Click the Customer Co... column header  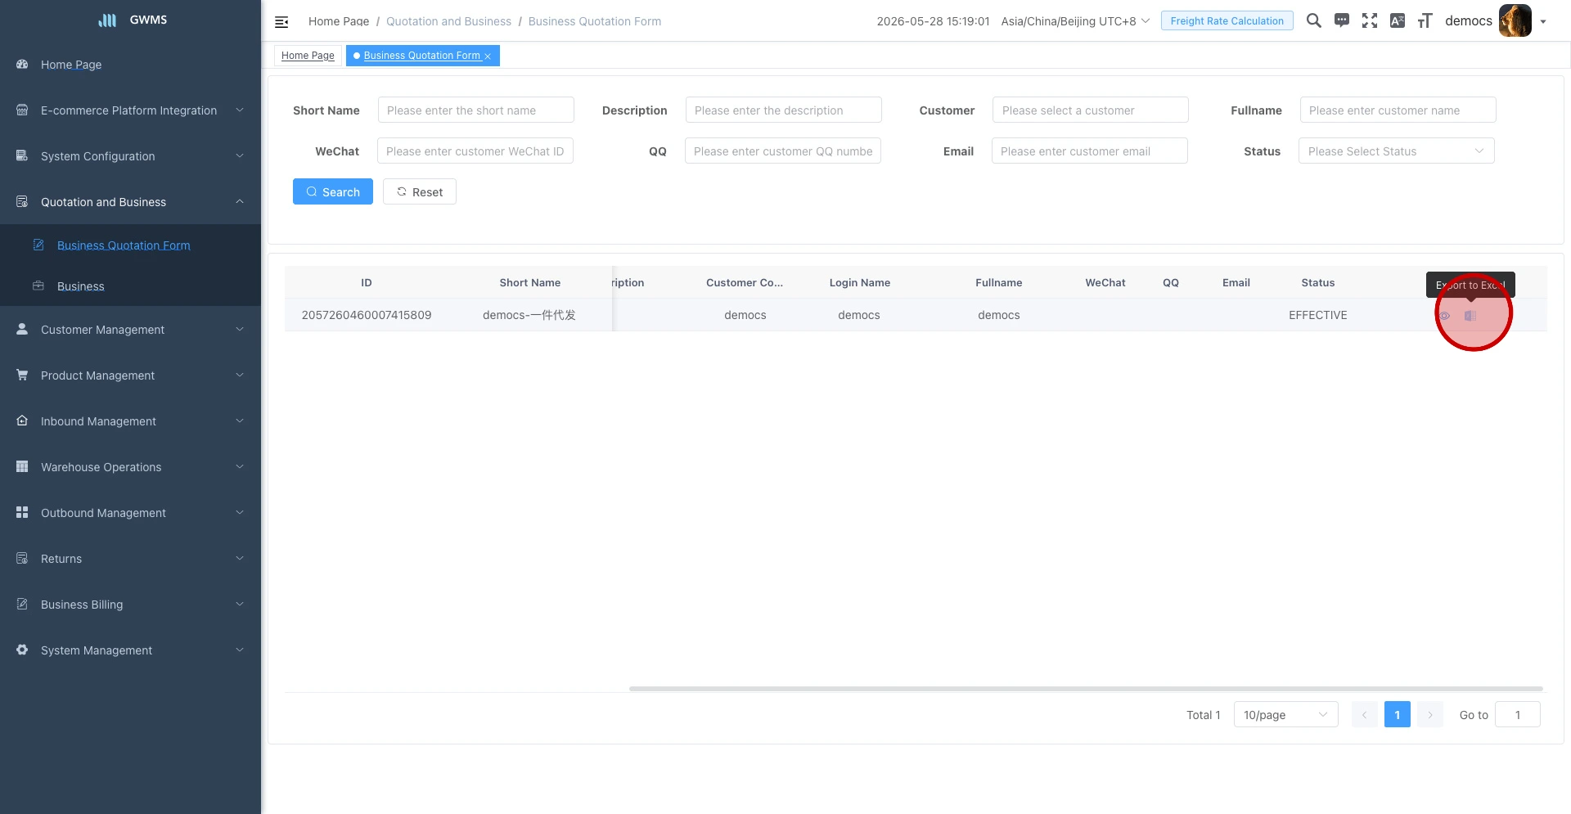pos(745,283)
